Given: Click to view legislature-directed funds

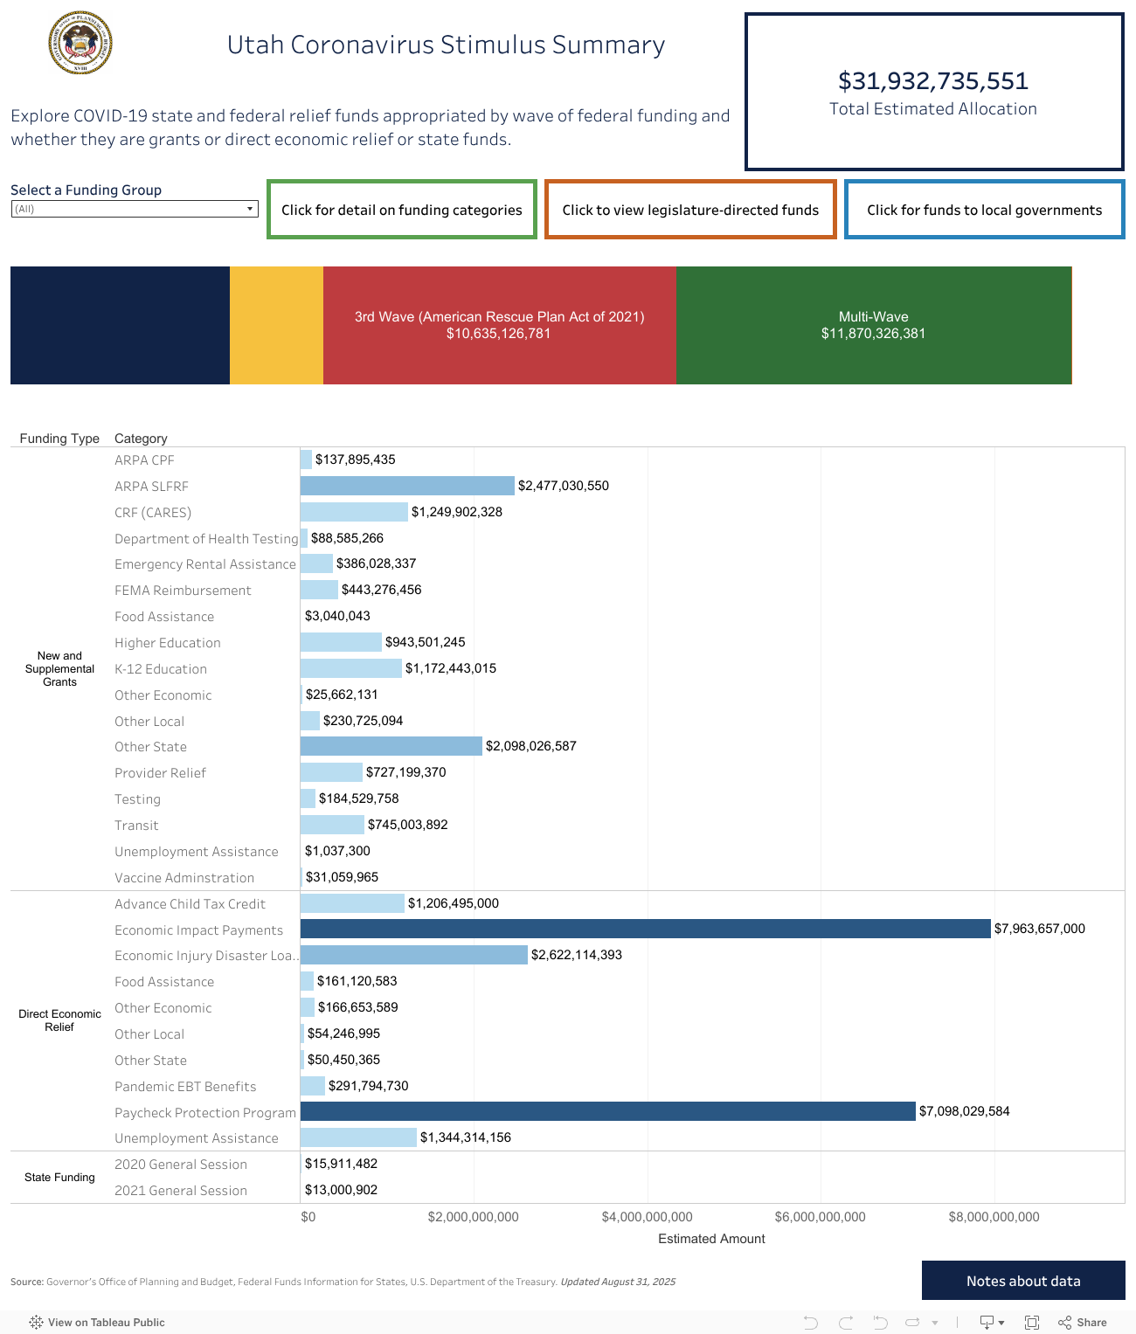Looking at the screenshot, I should (690, 210).
